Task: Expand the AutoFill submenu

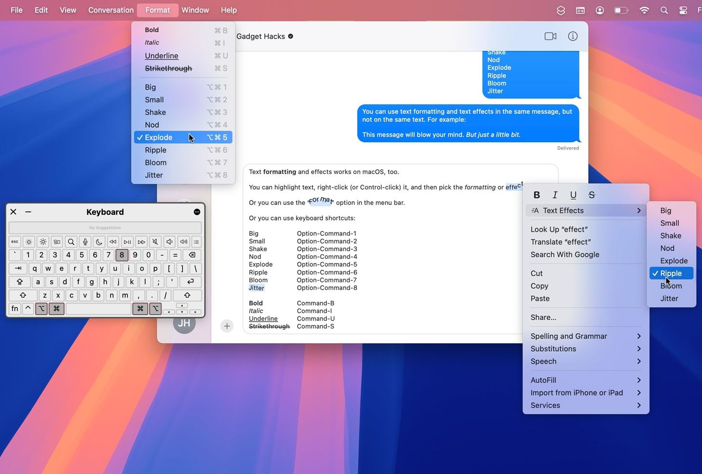Action: point(586,380)
